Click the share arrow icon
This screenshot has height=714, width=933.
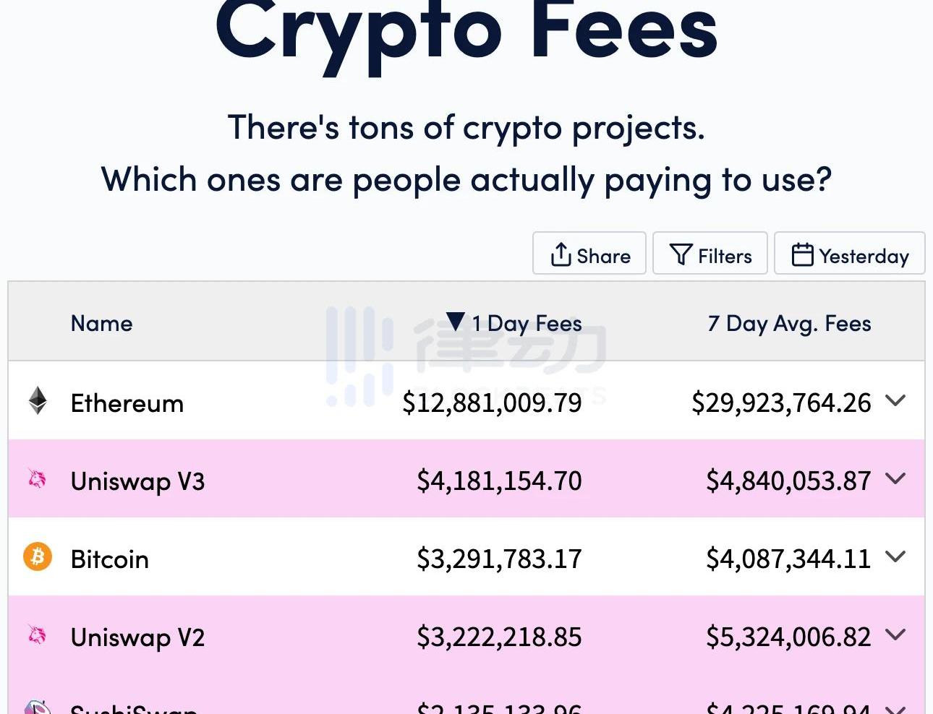561,254
